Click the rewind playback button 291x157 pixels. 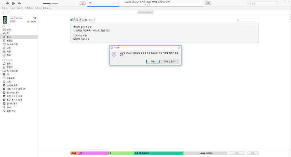tap(8, 3)
